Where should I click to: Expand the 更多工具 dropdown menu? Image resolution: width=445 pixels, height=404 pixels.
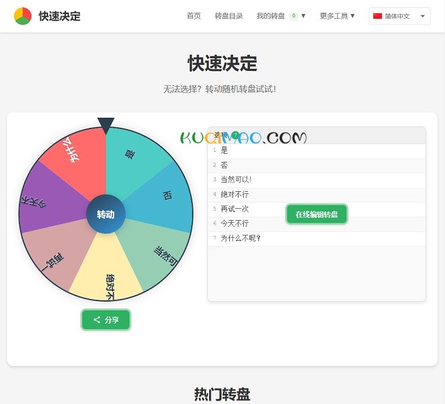pos(337,16)
